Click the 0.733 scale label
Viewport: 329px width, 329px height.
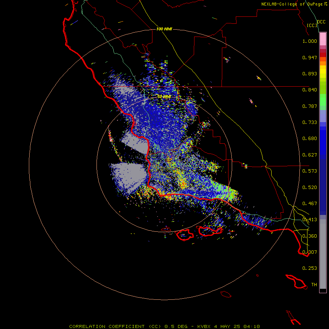(x=310, y=122)
